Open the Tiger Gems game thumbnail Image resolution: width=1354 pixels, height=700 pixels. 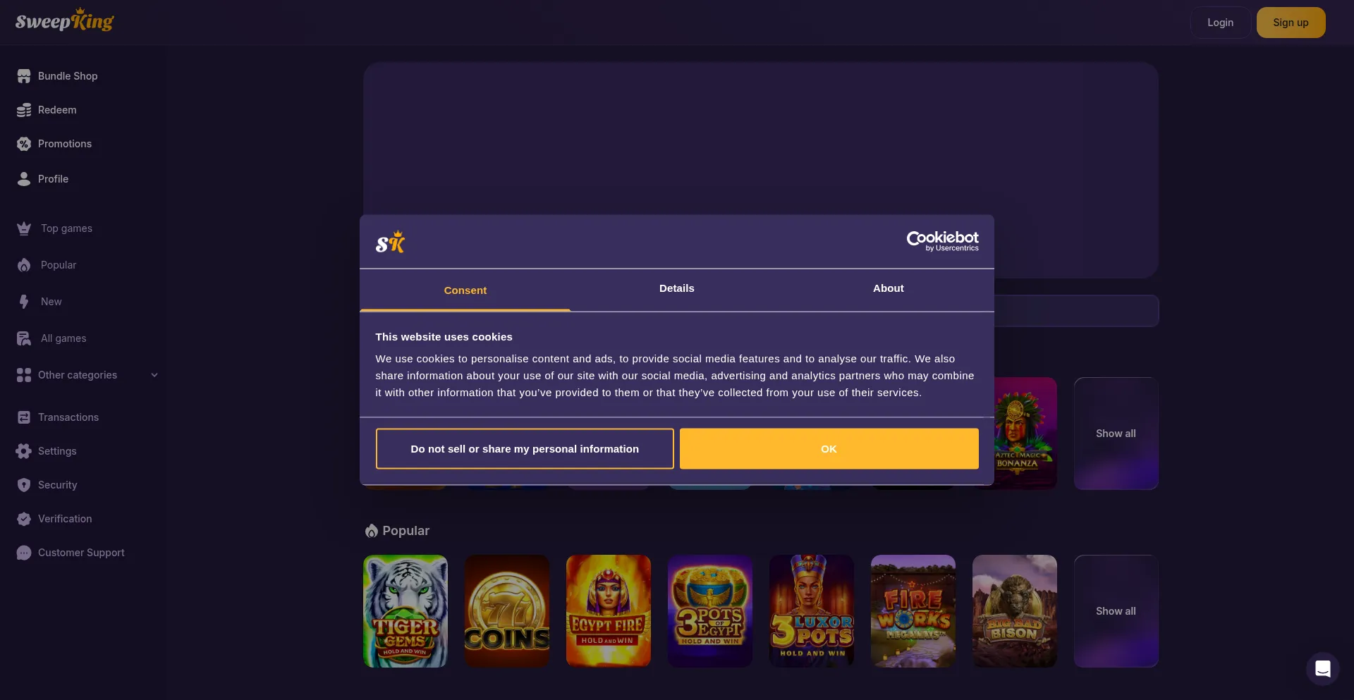tap(405, 611)
